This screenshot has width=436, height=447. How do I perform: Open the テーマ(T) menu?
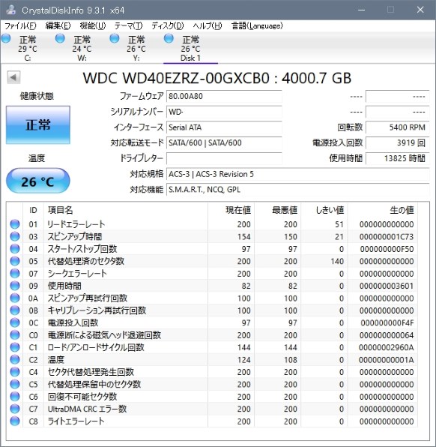tap(128, 26)
